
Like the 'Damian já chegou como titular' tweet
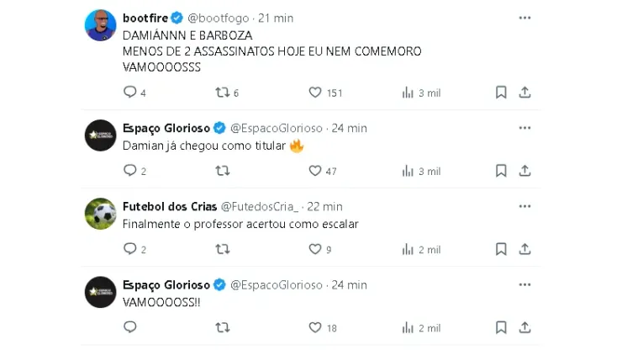coord(315,171)
